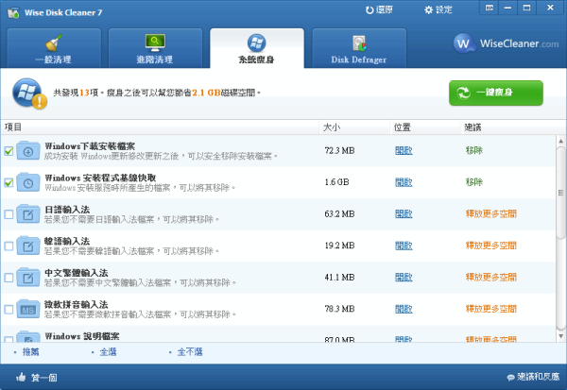Image resolution: width=567 pixels, height=390 pixels.
Task: Click the mini-mode window icon in title bar
Action: click(490, 8)
